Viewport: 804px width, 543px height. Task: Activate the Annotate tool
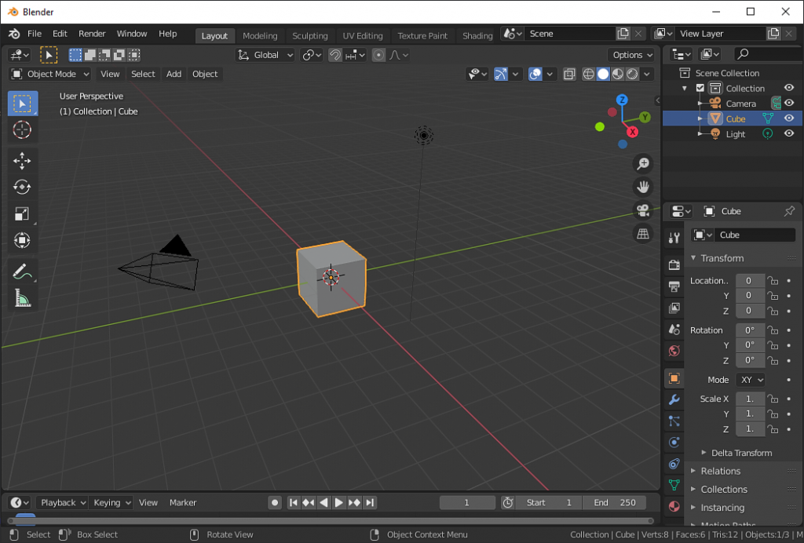point(22,271)
